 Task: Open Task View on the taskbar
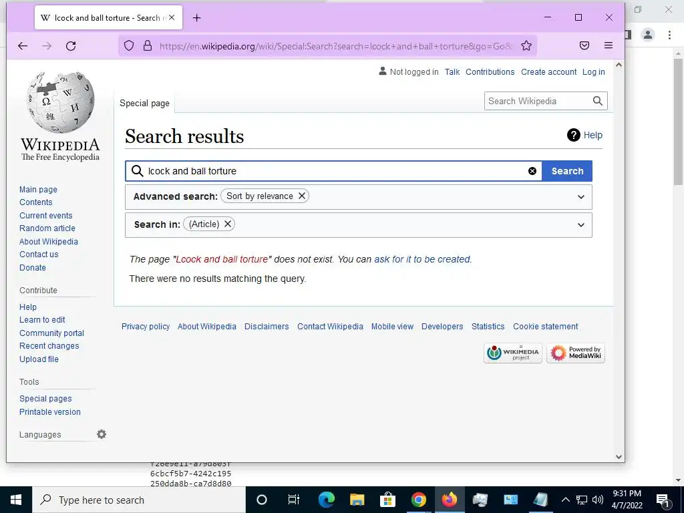point(294,500)
